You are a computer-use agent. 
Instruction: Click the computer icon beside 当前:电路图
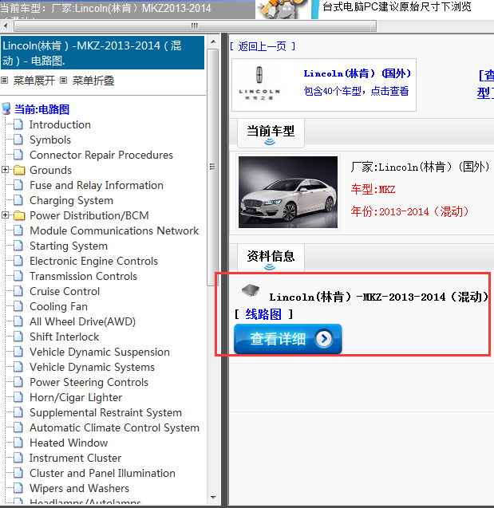click(x=6, y=108)
